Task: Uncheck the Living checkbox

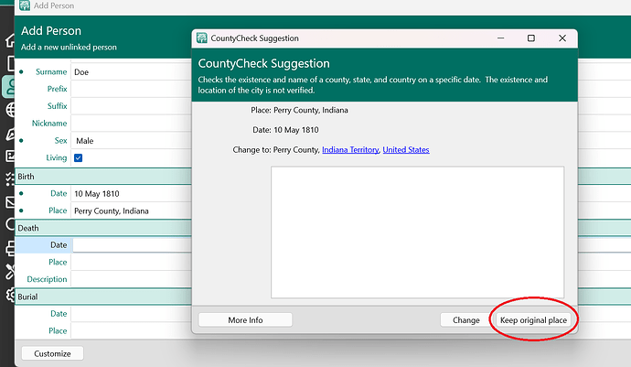Action: click(x=78, y=158)
